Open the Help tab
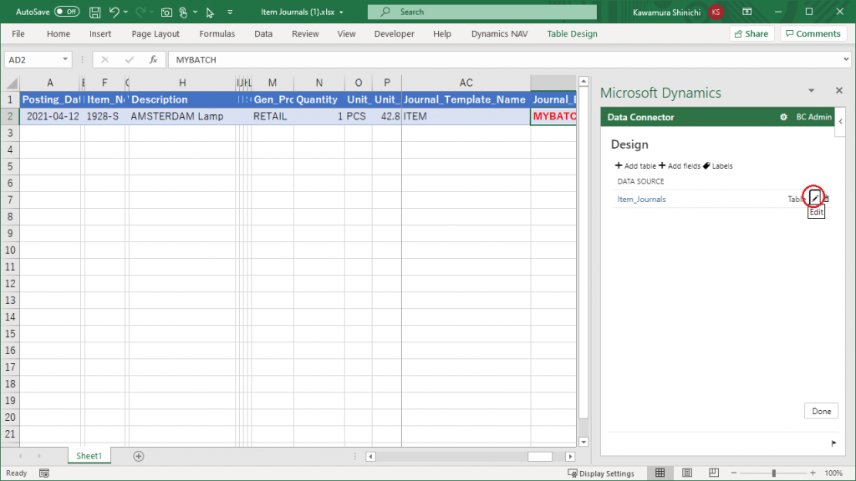This screenshot has height=481, width=856. click(x=442, y=33)
